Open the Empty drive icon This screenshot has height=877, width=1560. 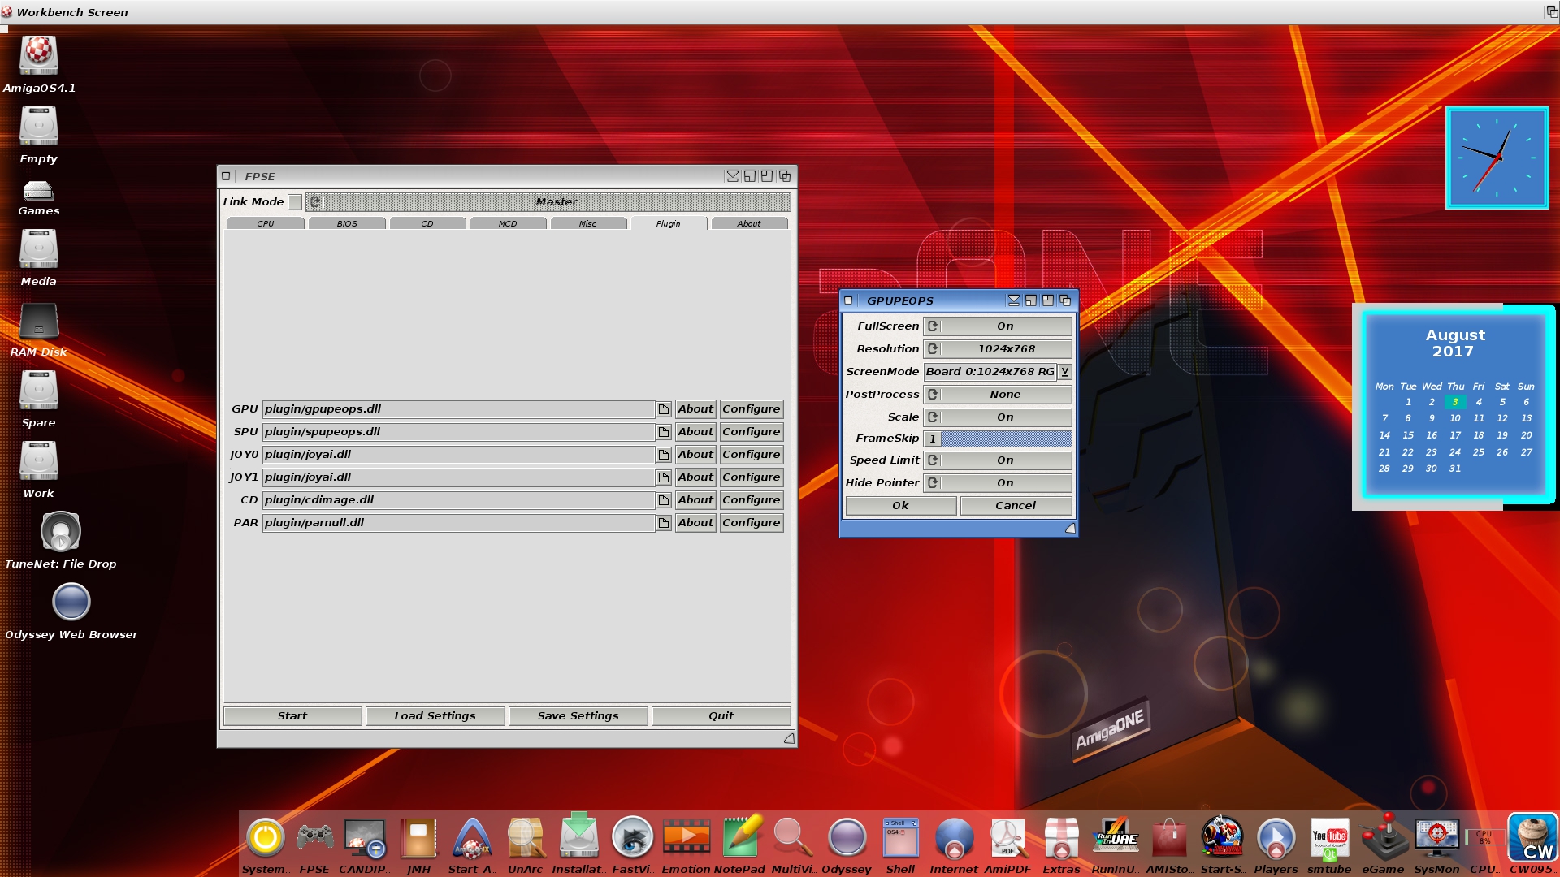[38, 127]
